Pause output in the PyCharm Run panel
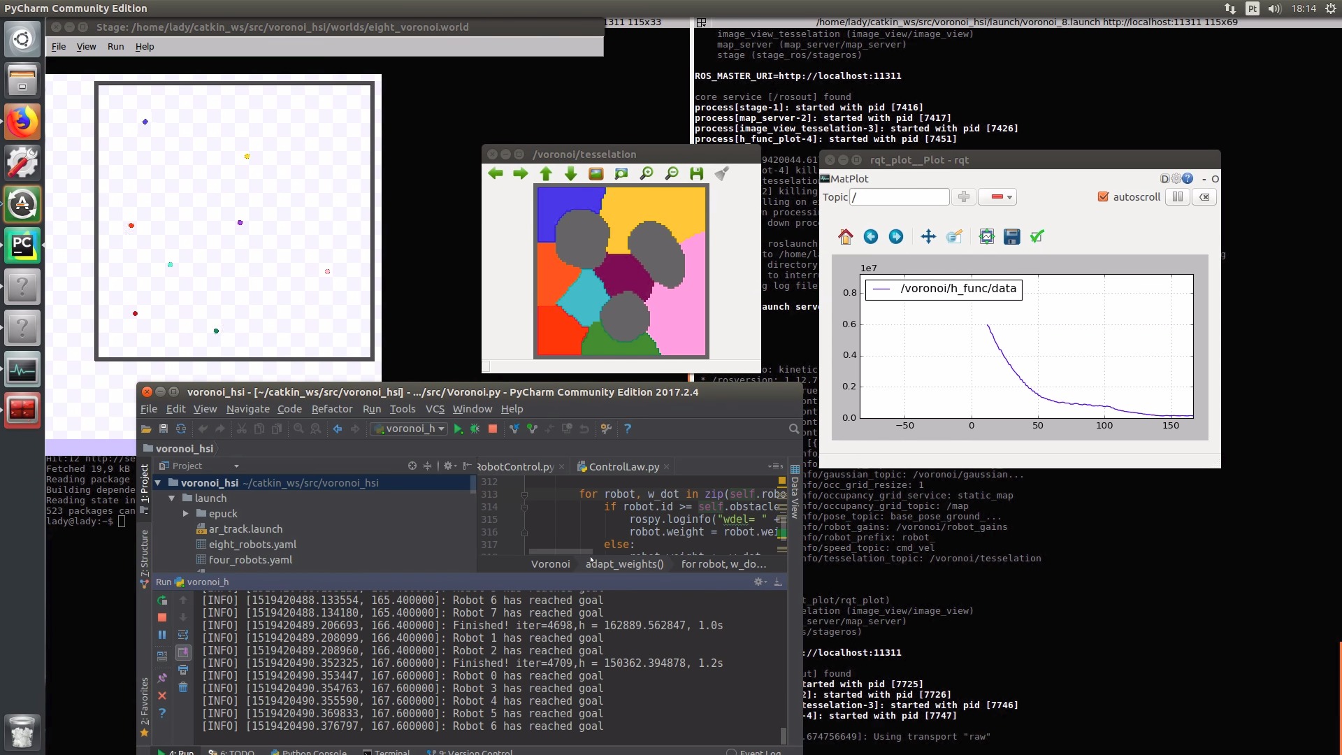Image resolution: width=1342 pixels, height=755 pixels. [162, 635]
